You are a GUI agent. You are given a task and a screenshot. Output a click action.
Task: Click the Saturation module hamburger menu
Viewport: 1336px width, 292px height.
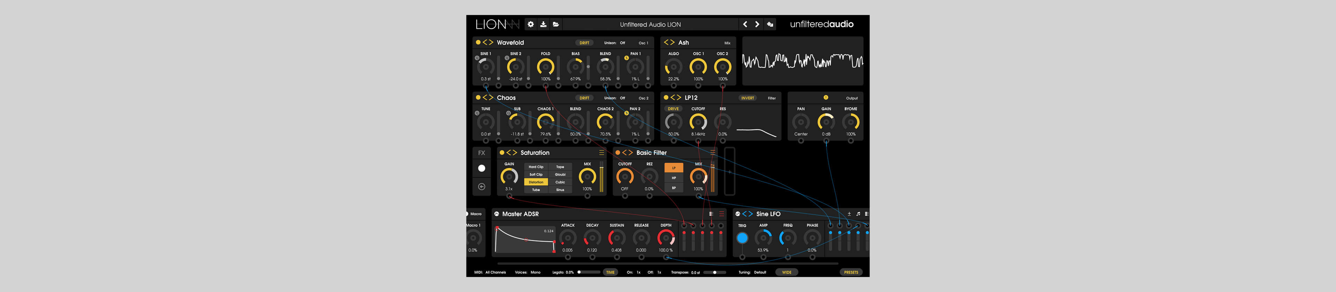(x=602, y=153)
